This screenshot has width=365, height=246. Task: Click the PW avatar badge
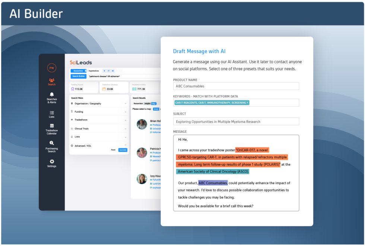tap(51, 68)
